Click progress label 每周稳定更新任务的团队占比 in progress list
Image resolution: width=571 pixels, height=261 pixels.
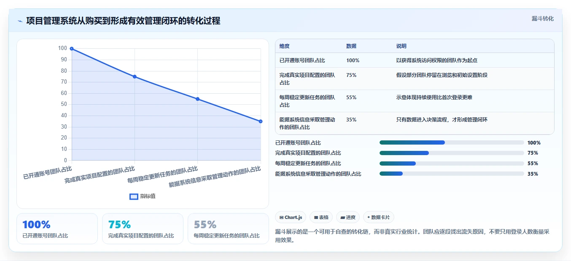pos(308,163)
